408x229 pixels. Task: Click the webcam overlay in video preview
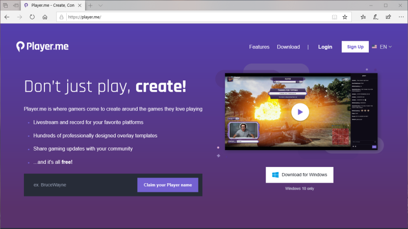(244, 130)
